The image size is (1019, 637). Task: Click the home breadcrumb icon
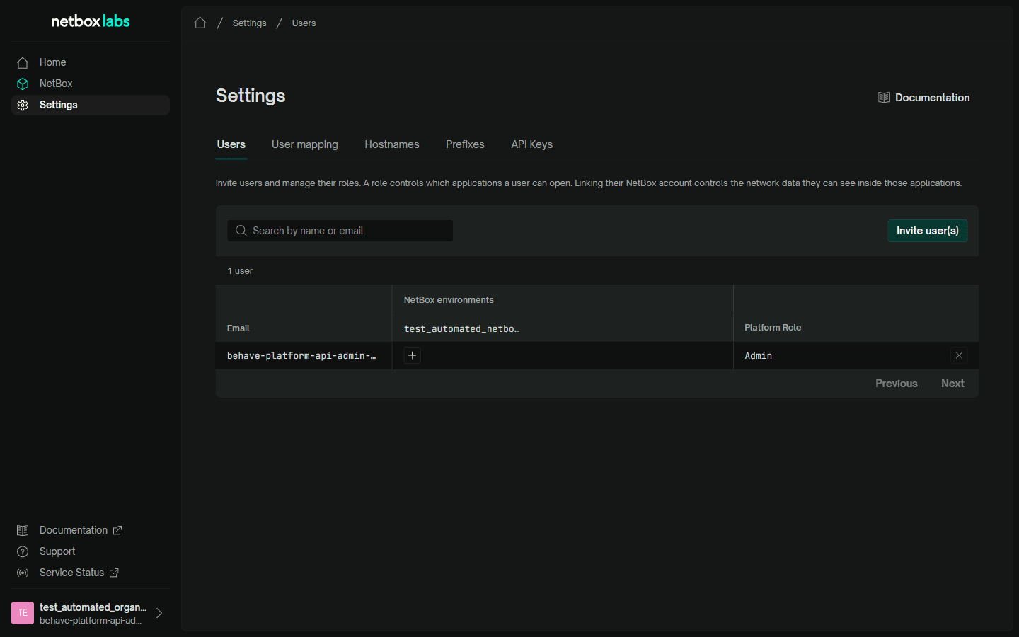point(200,23)
